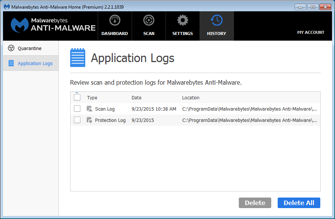Click the Malwarebytes Anti-Malware logo

[53, 25]
